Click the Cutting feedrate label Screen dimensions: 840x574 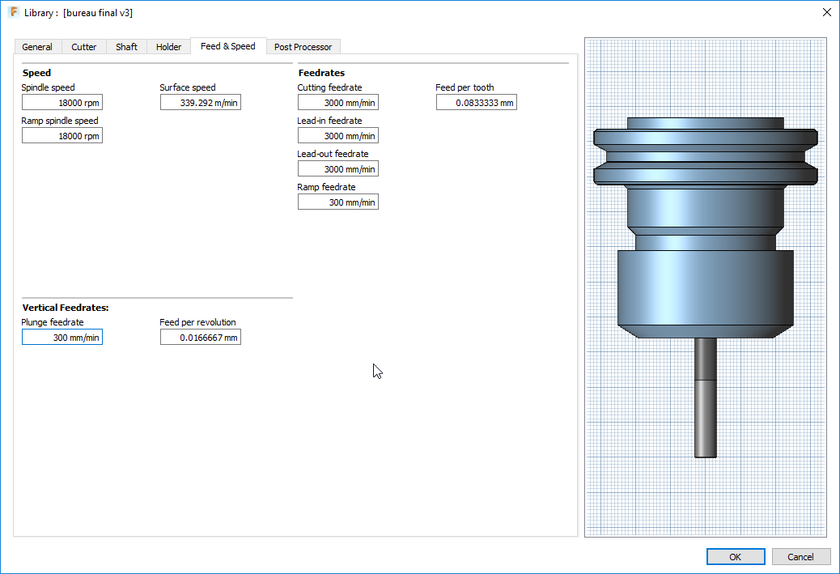point(329,87)
